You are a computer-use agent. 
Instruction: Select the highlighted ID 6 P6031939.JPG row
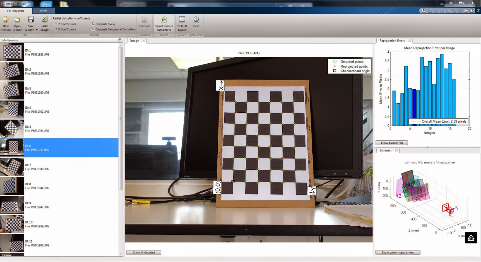(59, 148)
